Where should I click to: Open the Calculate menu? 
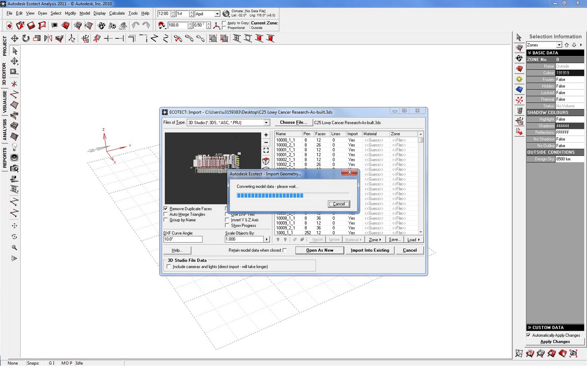point(117,13)
